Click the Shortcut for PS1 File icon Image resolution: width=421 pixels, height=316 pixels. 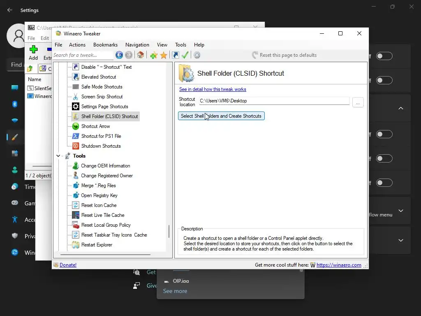pyautogui.click(x=76, y=136)
